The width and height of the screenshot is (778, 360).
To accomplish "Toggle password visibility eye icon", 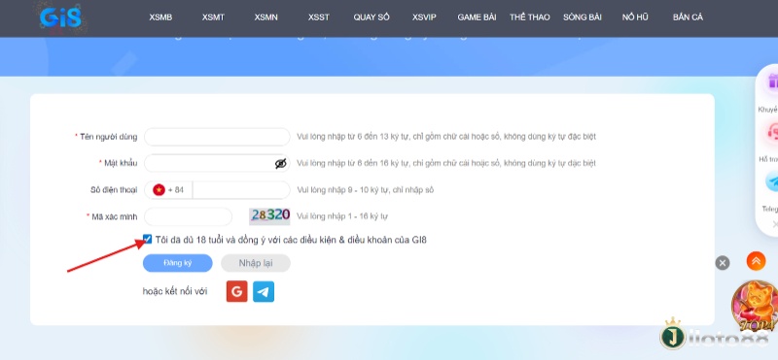I will [281, 163].
